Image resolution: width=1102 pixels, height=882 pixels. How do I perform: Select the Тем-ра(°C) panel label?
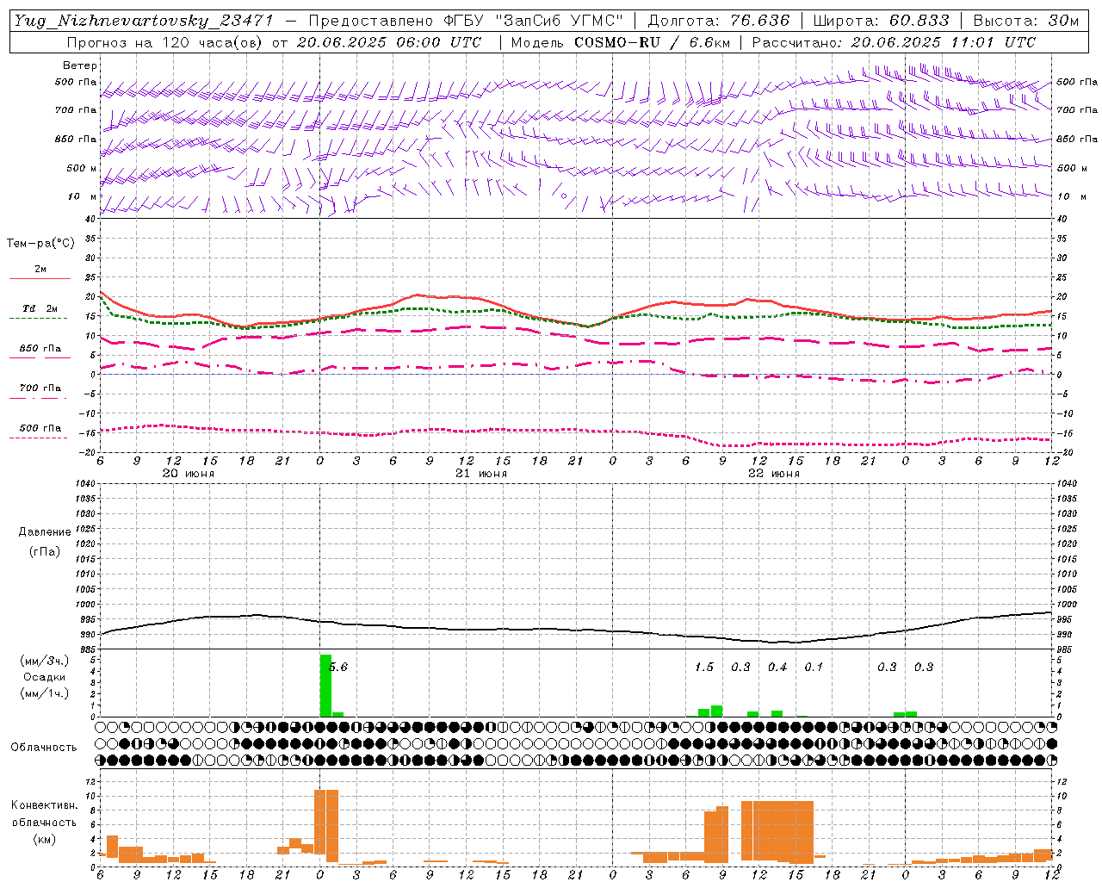(40, 244)
